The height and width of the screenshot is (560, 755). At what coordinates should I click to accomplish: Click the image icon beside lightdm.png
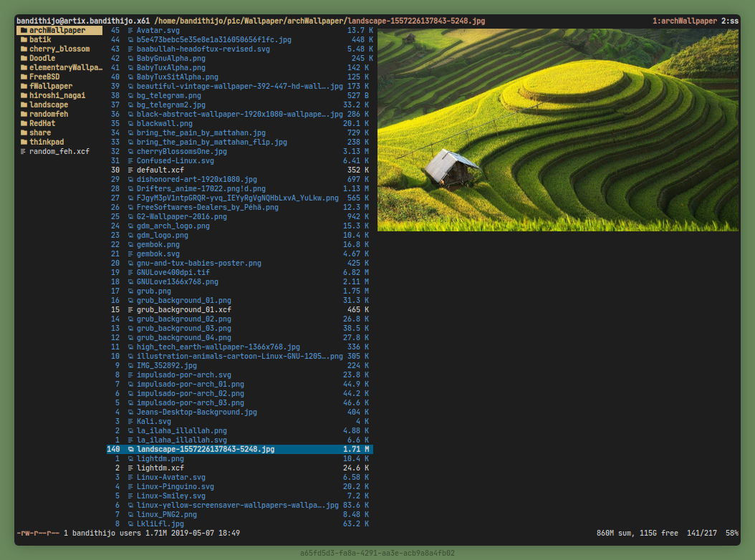(x=130, y=459)
